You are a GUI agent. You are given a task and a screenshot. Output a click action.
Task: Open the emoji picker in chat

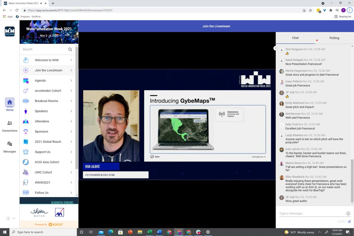pos(348,213)
